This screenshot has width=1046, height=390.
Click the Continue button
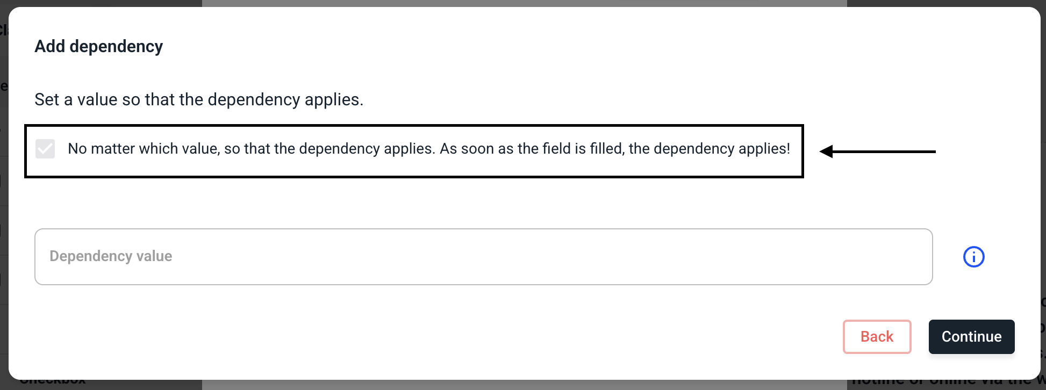point(971,337)
